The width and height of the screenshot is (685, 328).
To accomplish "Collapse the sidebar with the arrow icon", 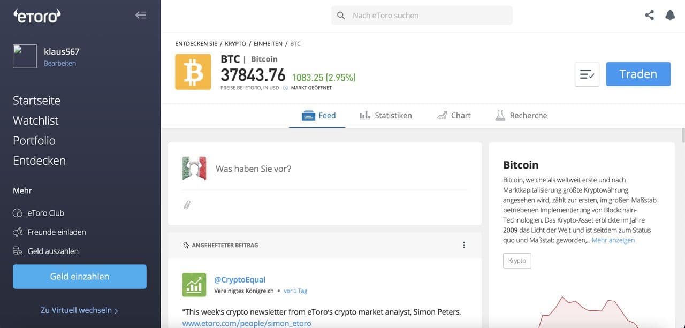I will [141, 16].
